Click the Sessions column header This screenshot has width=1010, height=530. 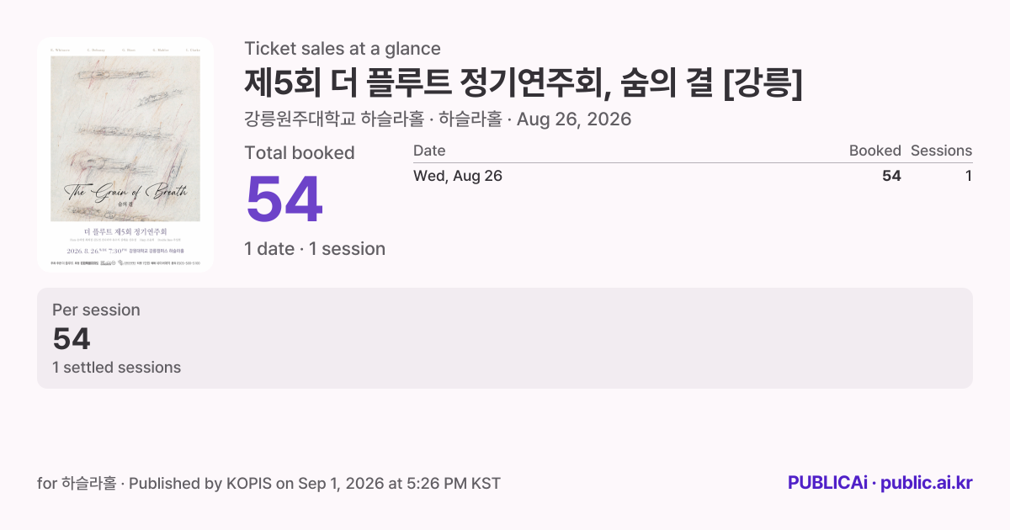coord(941,151)
